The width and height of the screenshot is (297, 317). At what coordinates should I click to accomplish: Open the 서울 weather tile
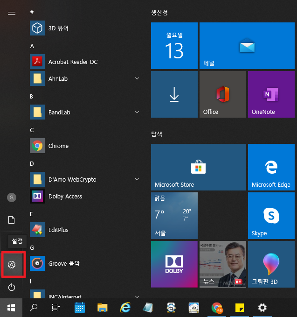[x=174, y=216]
